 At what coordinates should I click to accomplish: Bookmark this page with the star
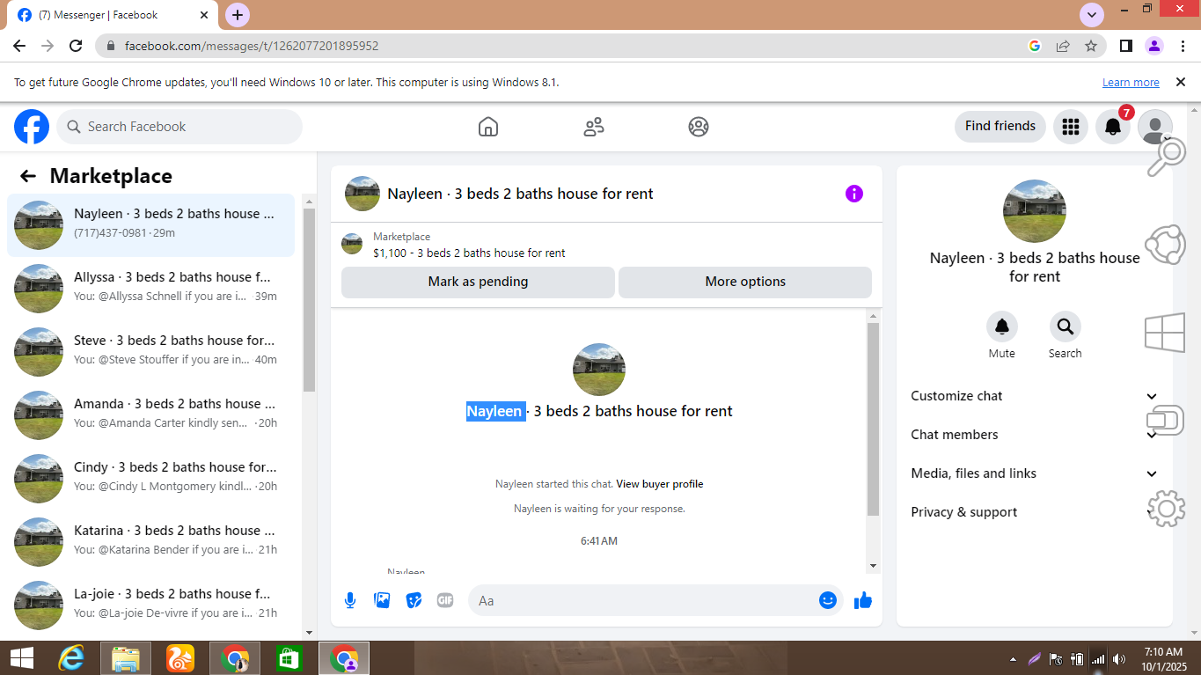tap(1091, 46)
